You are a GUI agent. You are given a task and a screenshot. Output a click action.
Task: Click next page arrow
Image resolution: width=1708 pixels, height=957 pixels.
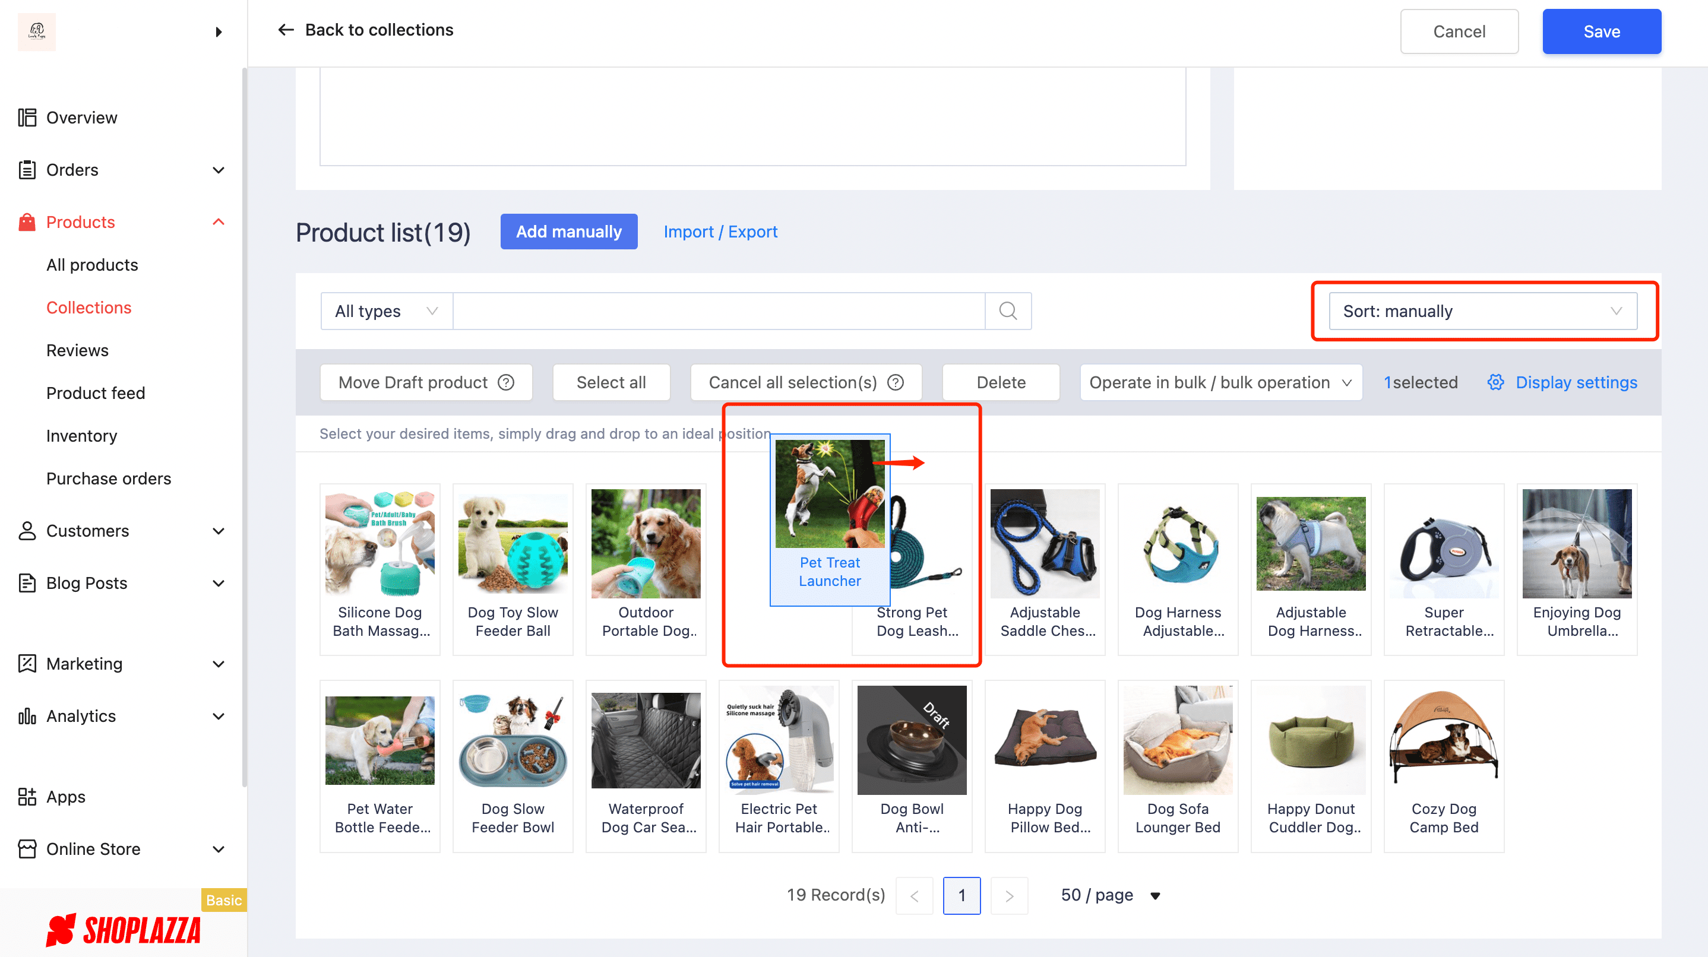[x=1009, y=896]
